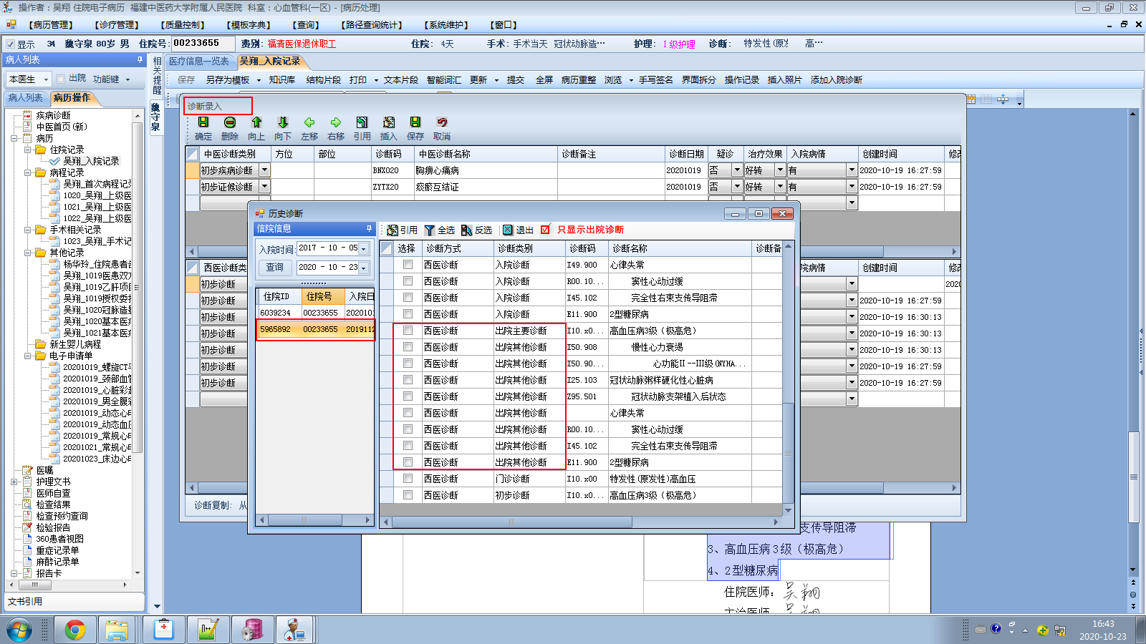Click 知识库 in the record toolbar

point(282,80)
